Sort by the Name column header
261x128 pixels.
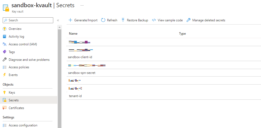(73, 34)
